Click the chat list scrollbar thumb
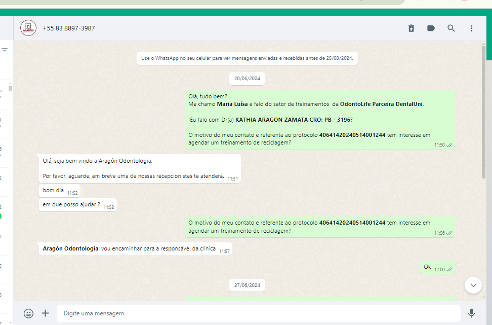The image size is (492, 325). pyautogui.click(x=10, y=88)
